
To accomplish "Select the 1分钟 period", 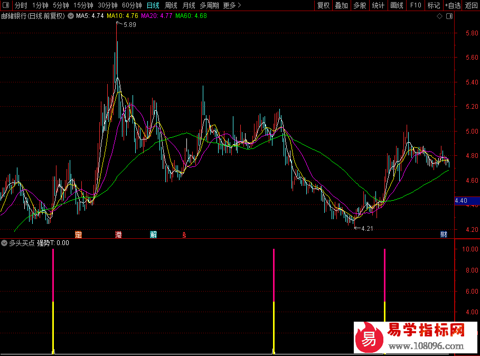I will (40, 5).
